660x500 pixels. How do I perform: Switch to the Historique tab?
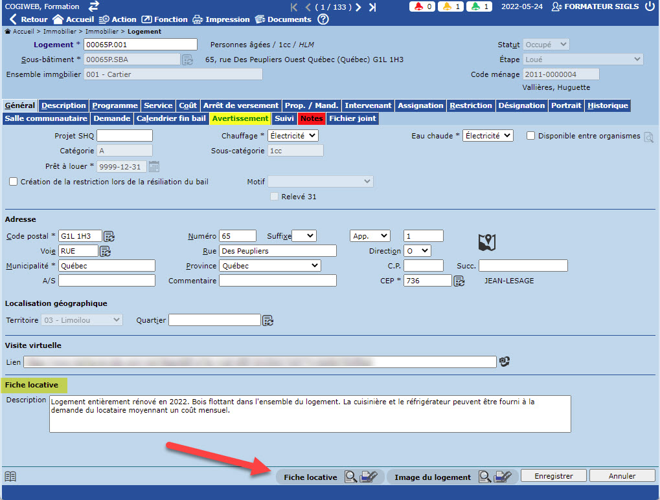pyautogui.click(x=608, y=105)
